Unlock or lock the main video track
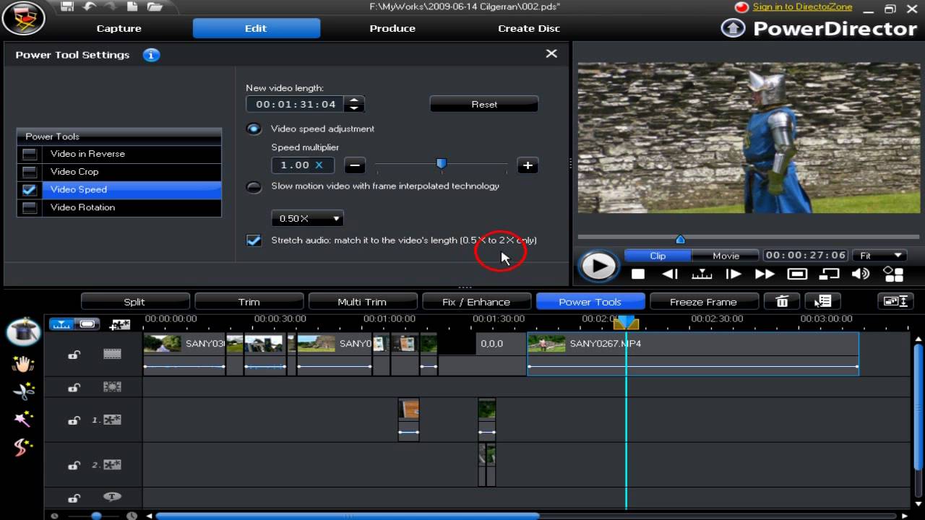Image resolution: width=925 pixels, height=520 pixels. click(x=74, y=355)
